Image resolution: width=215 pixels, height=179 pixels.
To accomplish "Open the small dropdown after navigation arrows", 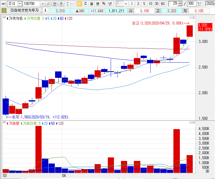I will pos(72,4).
